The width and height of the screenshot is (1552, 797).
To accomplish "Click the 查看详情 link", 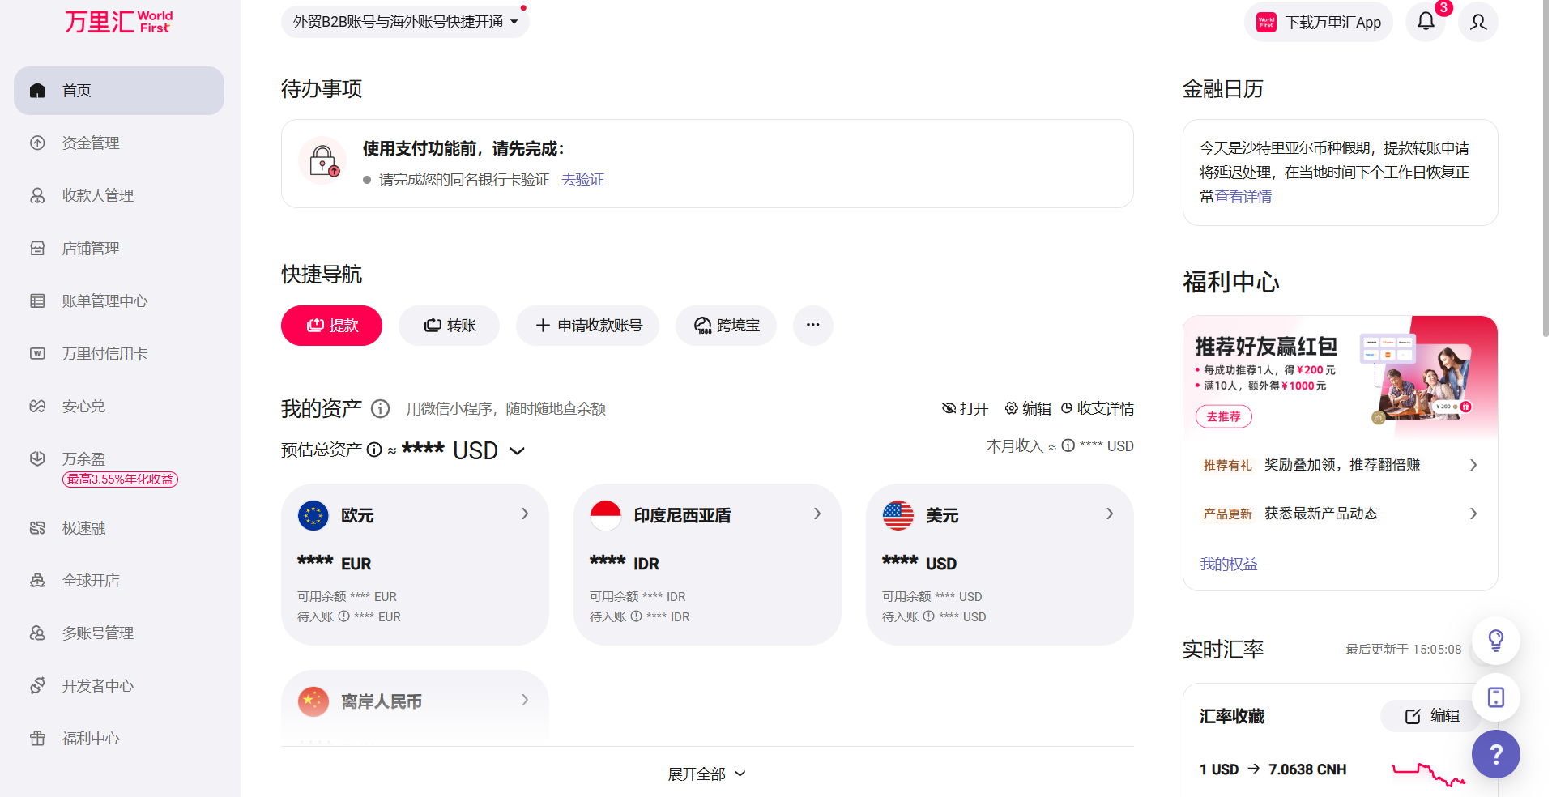I will click(1243, 197).
